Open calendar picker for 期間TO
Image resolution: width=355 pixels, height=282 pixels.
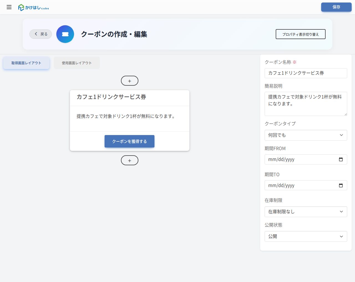[341, 186]
